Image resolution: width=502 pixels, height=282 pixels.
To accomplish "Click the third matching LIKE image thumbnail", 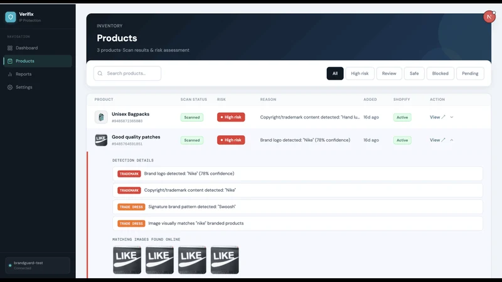I will click(x=192, y=260).
